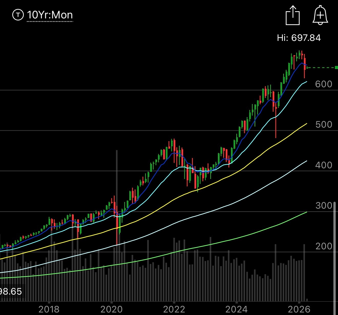Click the green current price marker
Image resolution: width=338 pixels, height=315 pixels.
point(336,67)
